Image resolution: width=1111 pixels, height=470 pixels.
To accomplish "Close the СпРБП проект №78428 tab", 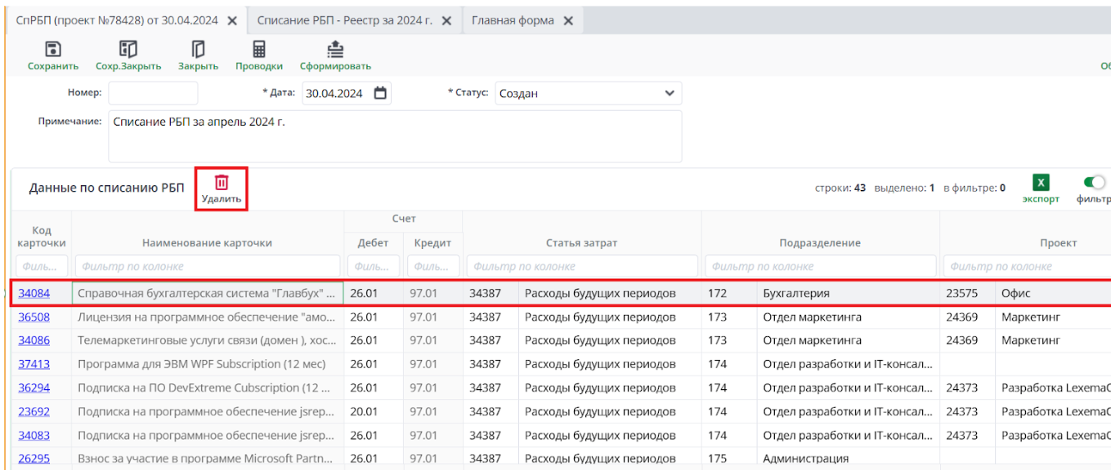I will (x=232, y=20).
